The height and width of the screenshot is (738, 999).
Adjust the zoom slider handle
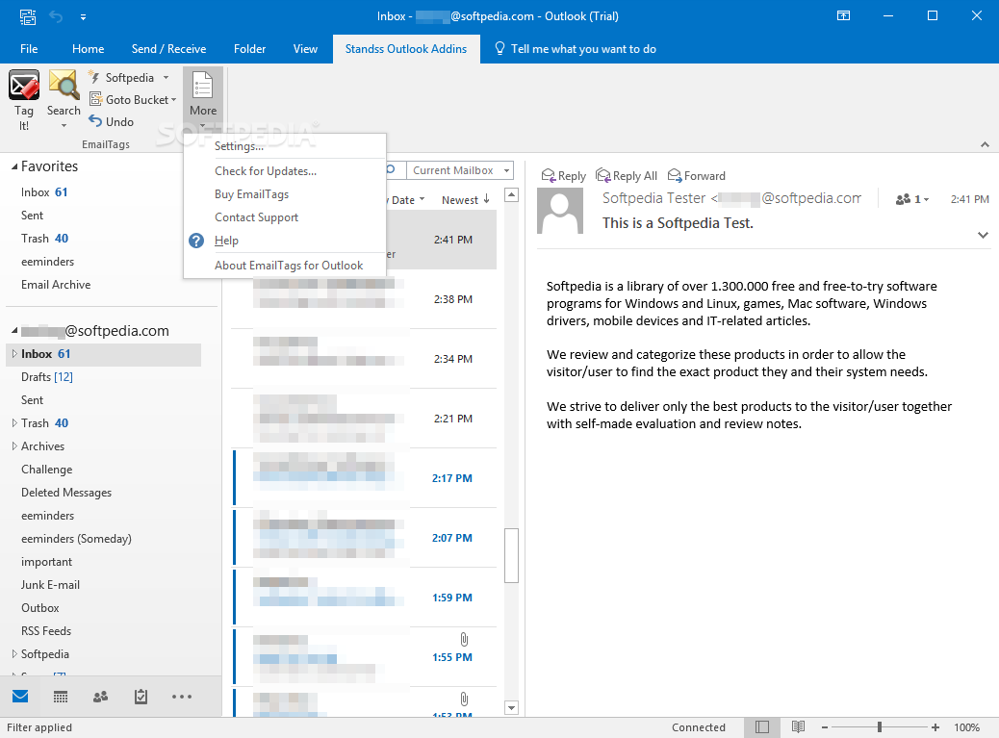[x=880, y=726]
